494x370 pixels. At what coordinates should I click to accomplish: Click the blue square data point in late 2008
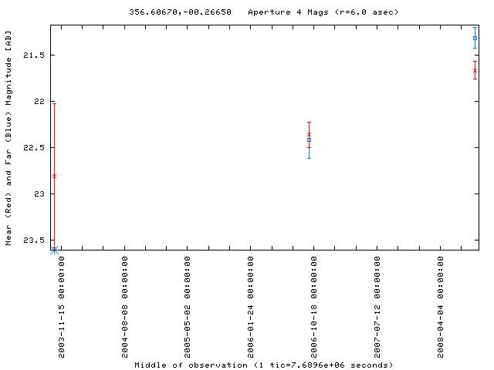(475, 38)
